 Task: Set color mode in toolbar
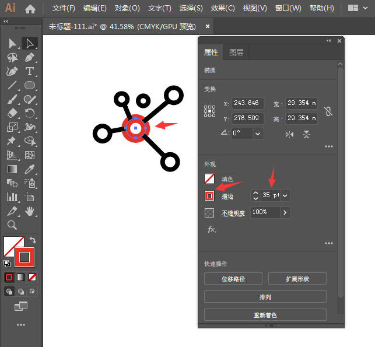coord(9,278)
